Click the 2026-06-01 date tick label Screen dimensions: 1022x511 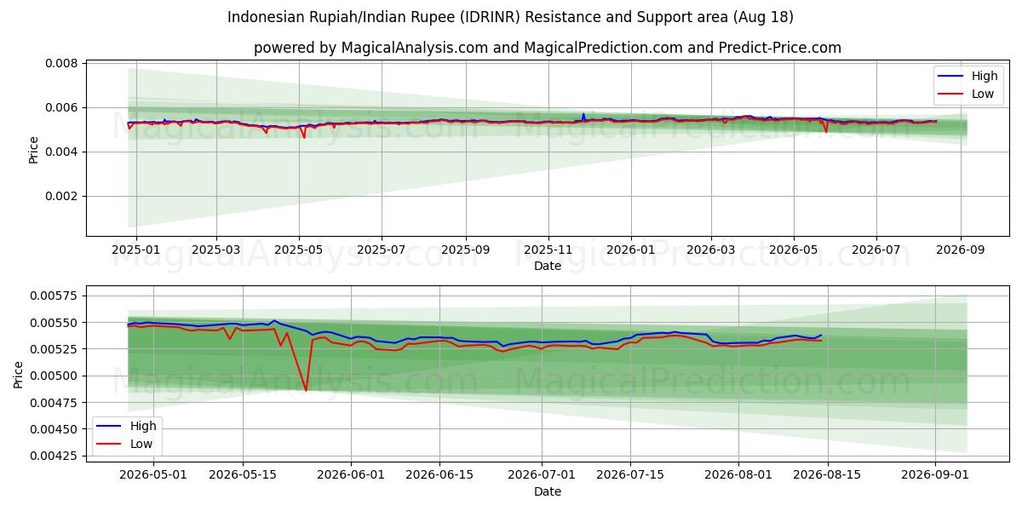click(351, 475)
